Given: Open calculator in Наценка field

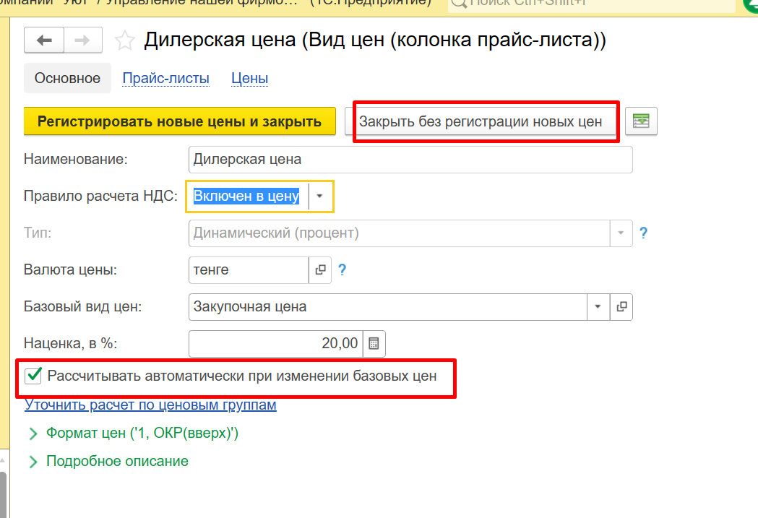Looking at the screenshot, I should (374, 343).
